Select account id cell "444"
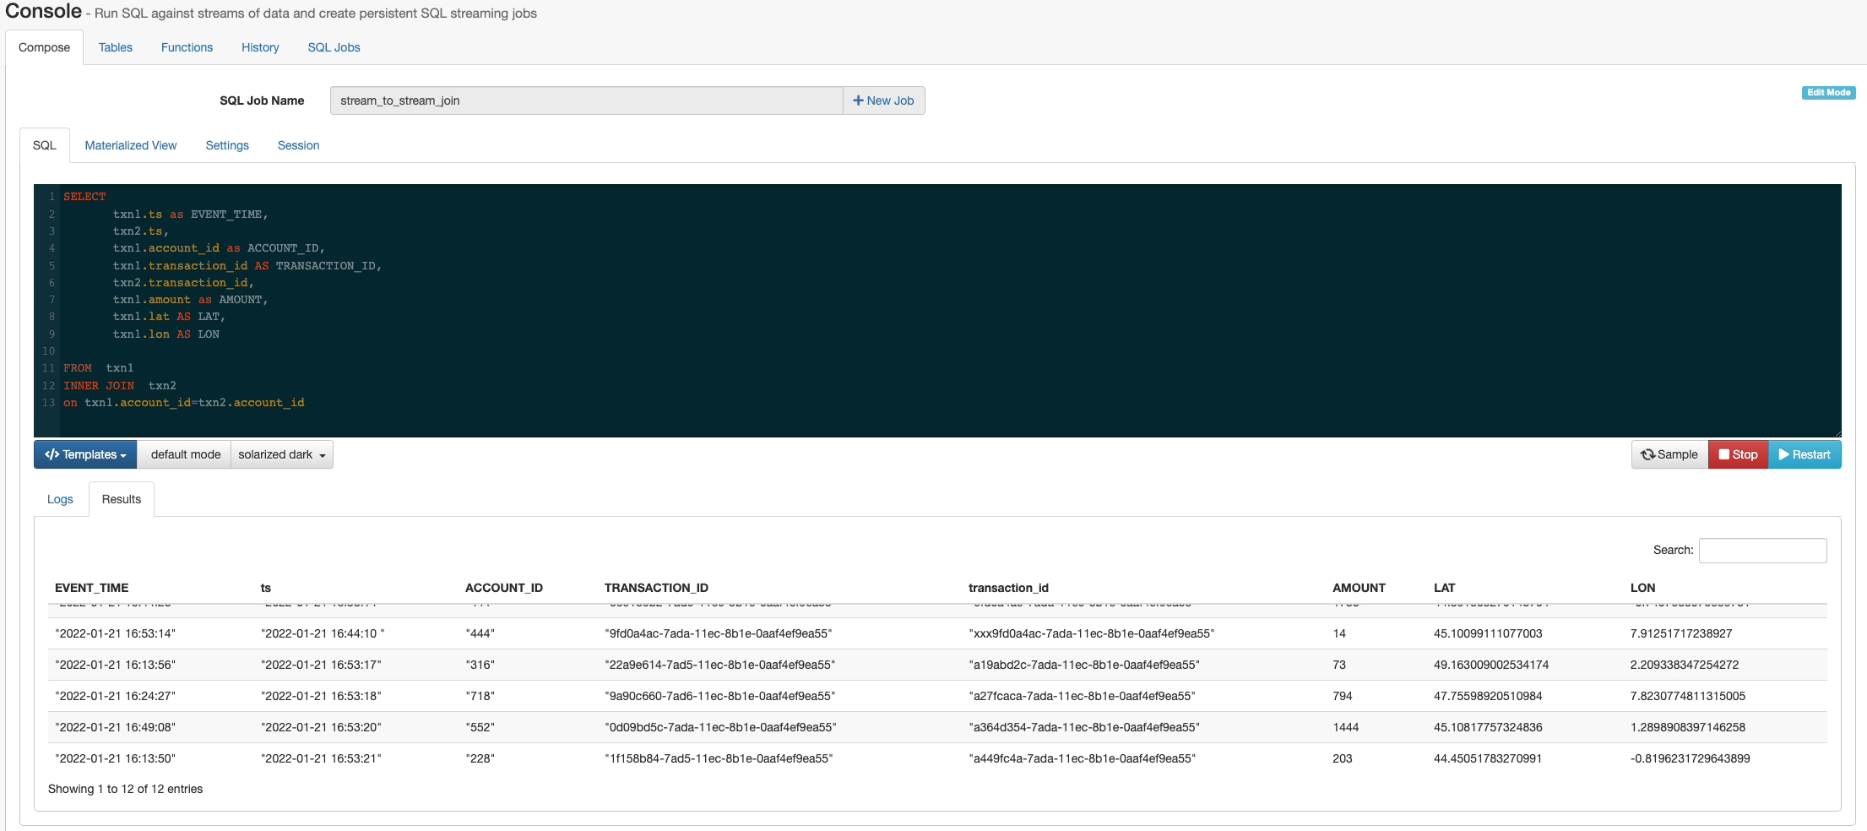Viewport: 1867px width, 831px height. (480, 633)
